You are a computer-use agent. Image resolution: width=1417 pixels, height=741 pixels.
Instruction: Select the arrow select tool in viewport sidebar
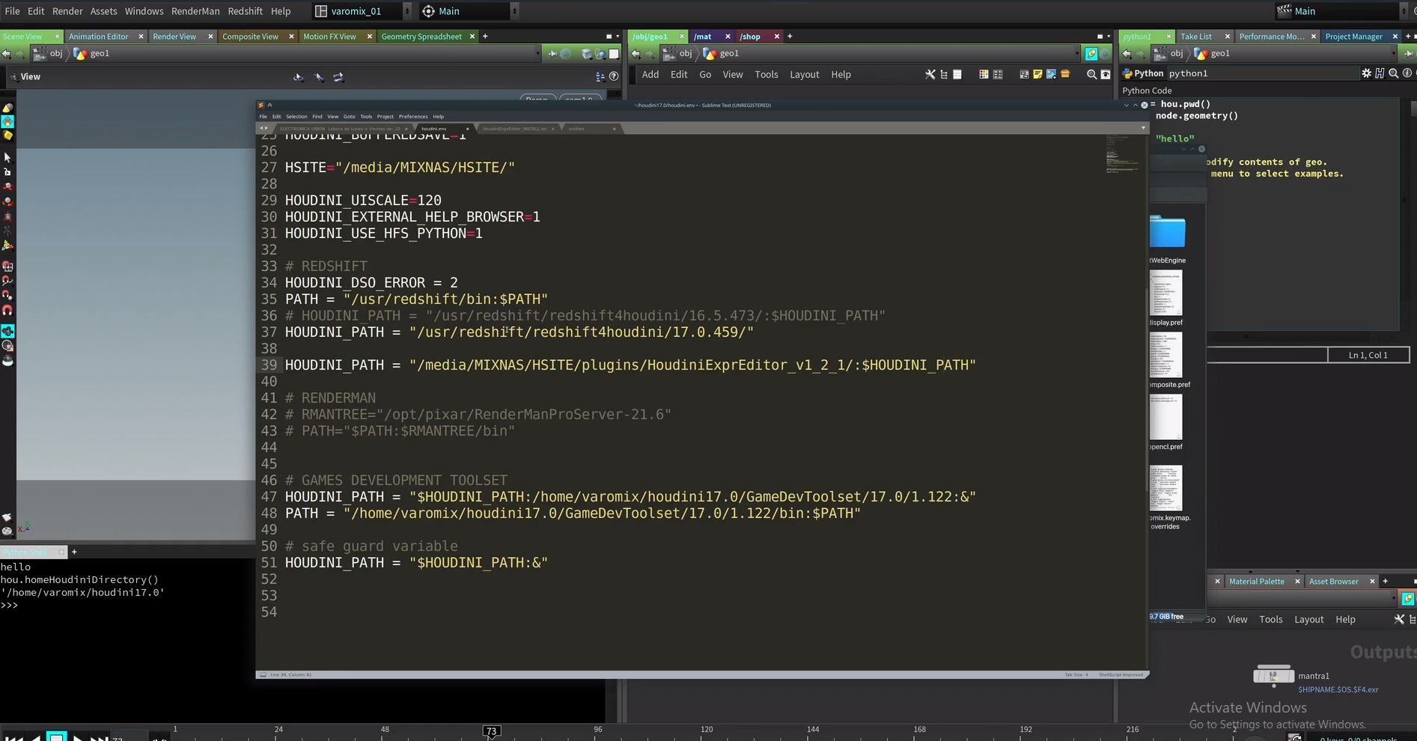(x=7, y=157)
